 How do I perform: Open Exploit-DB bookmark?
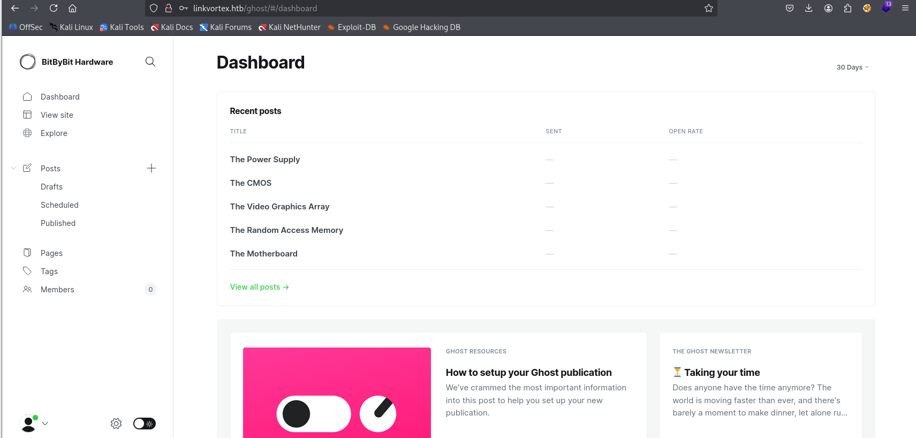click(x=351, y=27)
